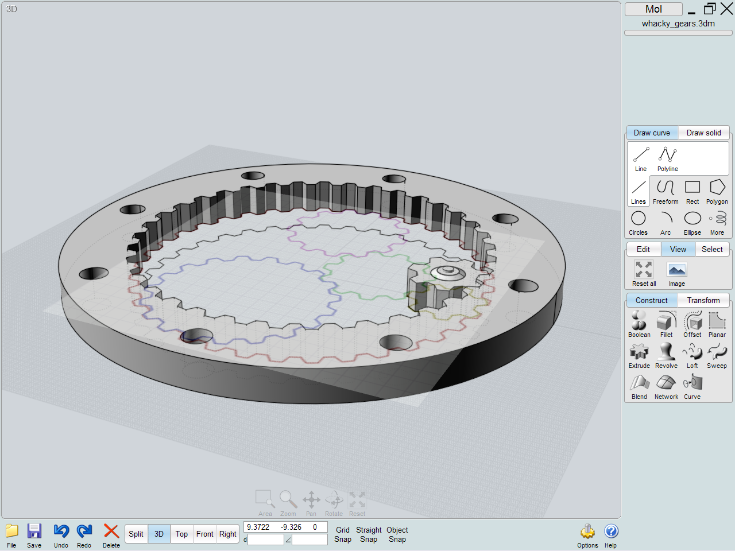735x551 pixels.
Task: Click inside the distance input field
Action: click(x=265, y=540)
